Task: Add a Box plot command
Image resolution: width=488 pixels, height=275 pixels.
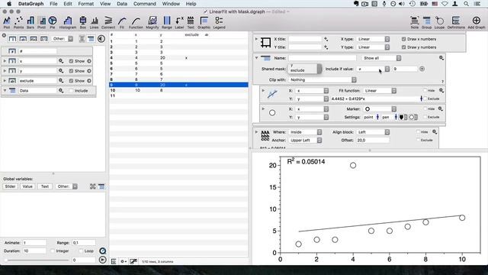Action: click(x=83, y=22)
